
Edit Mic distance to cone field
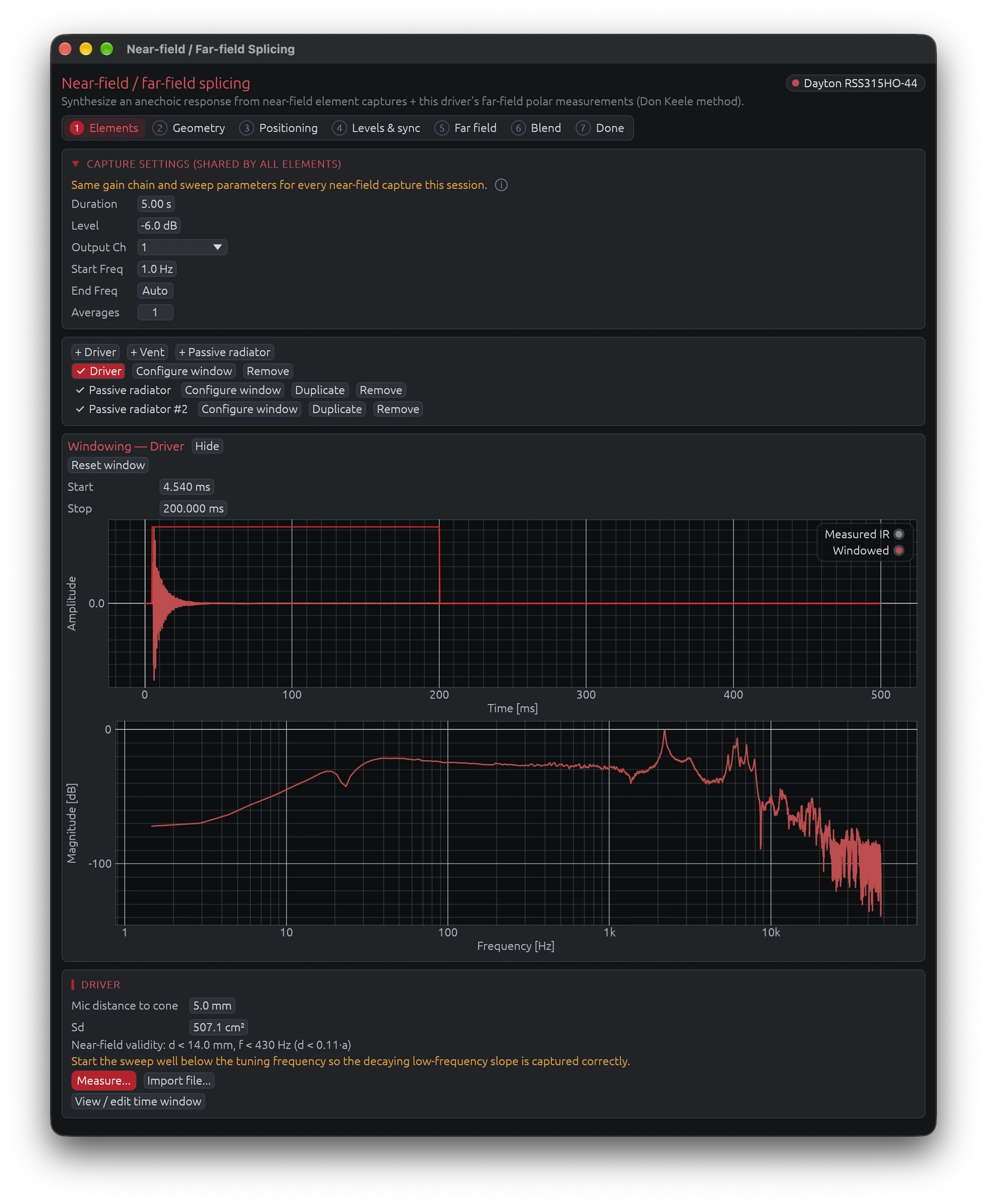pos(212,1006)
